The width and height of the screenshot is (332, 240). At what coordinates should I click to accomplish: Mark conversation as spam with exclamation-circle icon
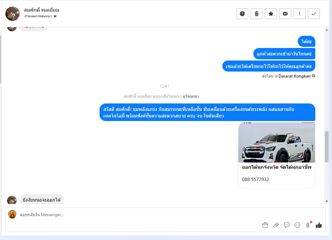pos(242,14)
